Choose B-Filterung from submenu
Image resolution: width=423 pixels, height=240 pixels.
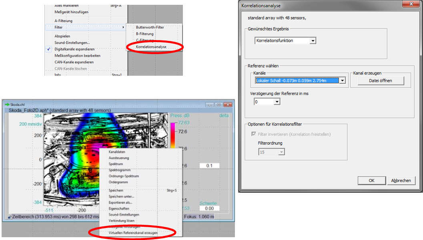click(x=144, y=34)
